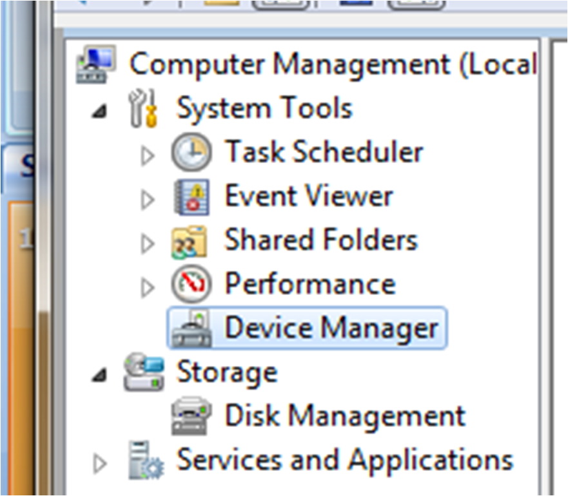Click the Task Scheduler clock icon
568x496 pixels.
tap(191, 152)
